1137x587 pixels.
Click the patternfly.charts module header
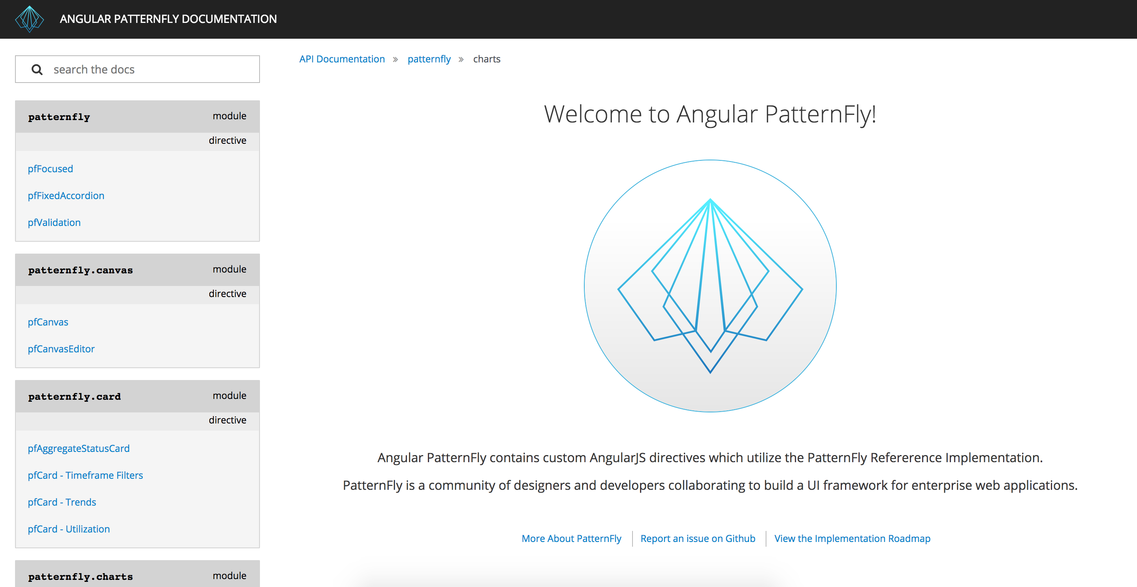point(80,576)
